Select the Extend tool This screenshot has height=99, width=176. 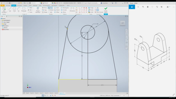(x=51, y=10)
